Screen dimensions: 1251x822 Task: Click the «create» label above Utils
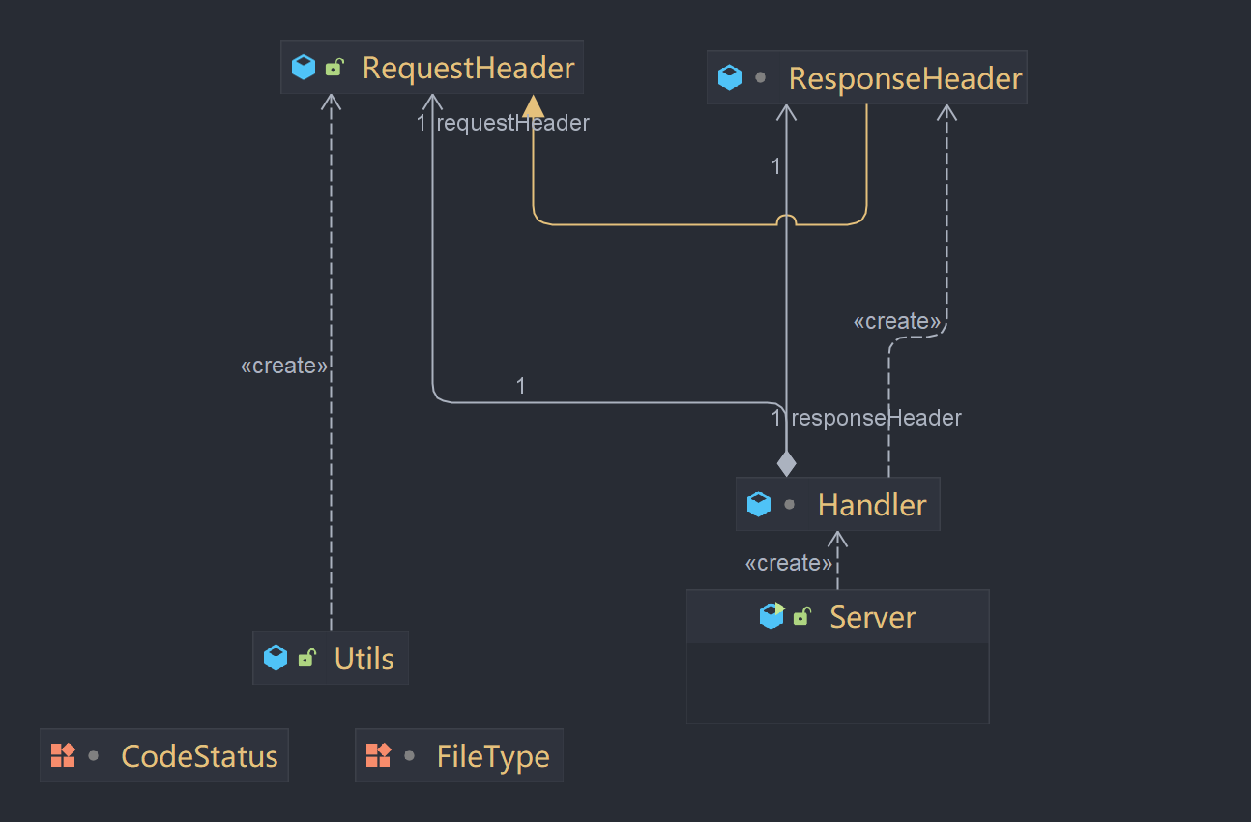[x=284, y=366]
